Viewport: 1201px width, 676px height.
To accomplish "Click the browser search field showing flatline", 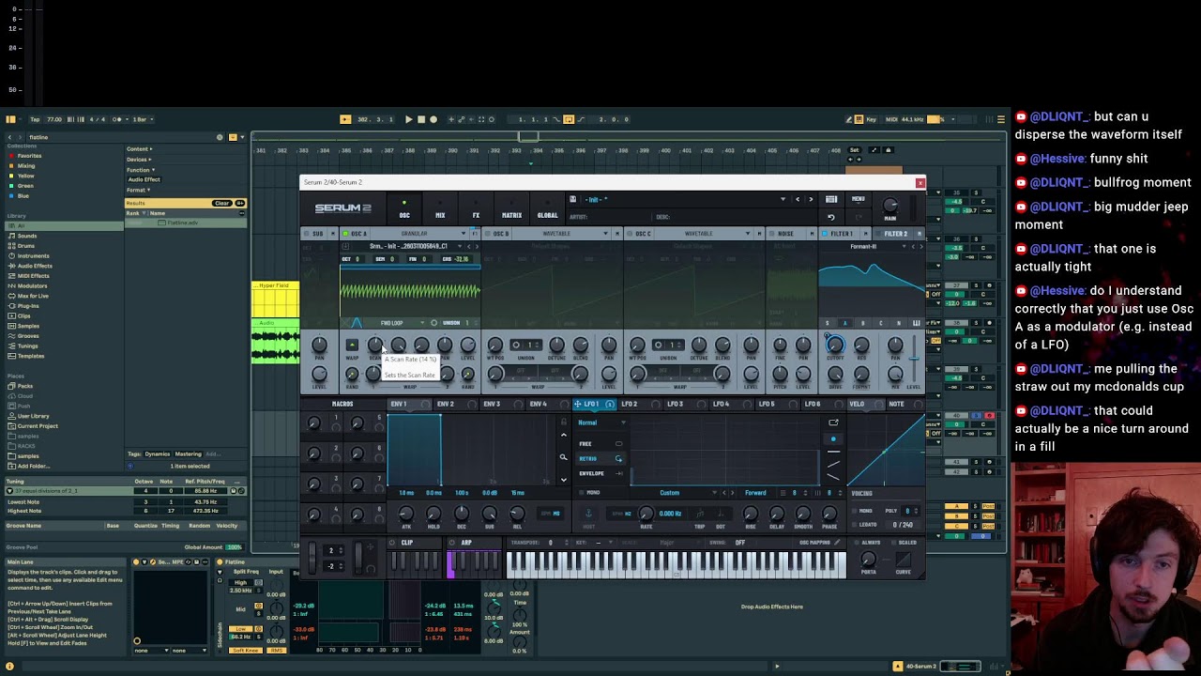I will (122, 137).
